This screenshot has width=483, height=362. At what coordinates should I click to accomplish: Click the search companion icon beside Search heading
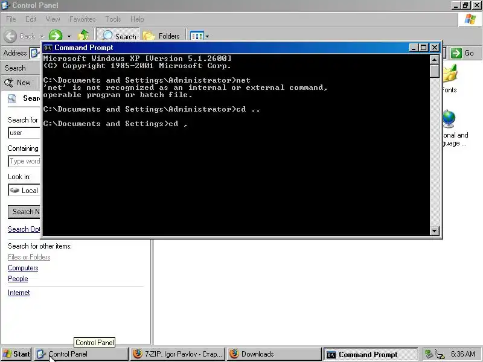(11, 98)
